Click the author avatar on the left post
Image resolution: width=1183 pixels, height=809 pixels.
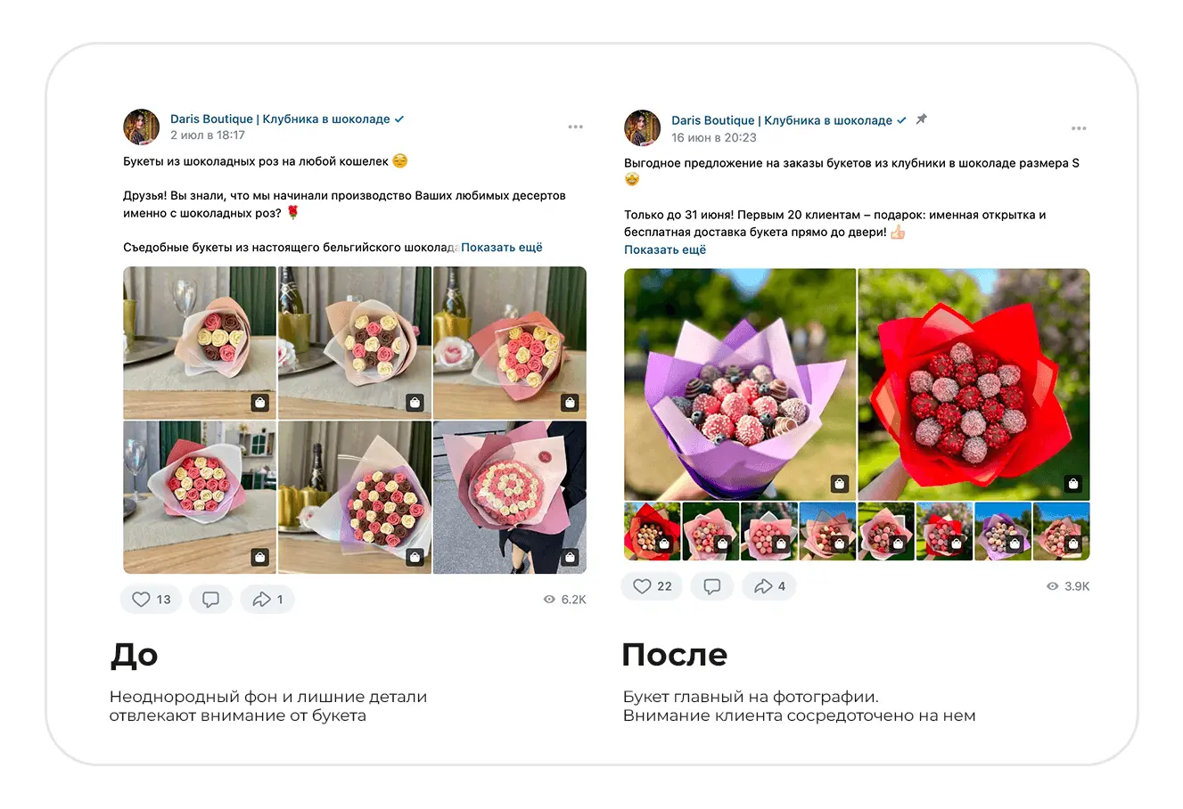click(x=142, y=127)
